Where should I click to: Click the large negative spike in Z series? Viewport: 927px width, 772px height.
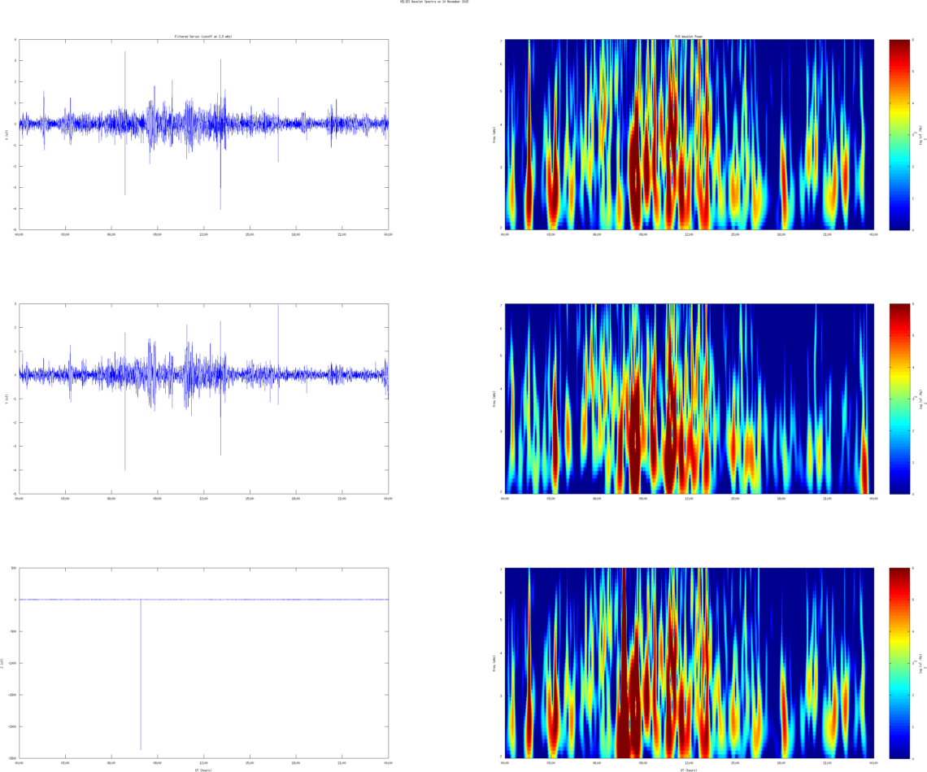tap(141, 674)
